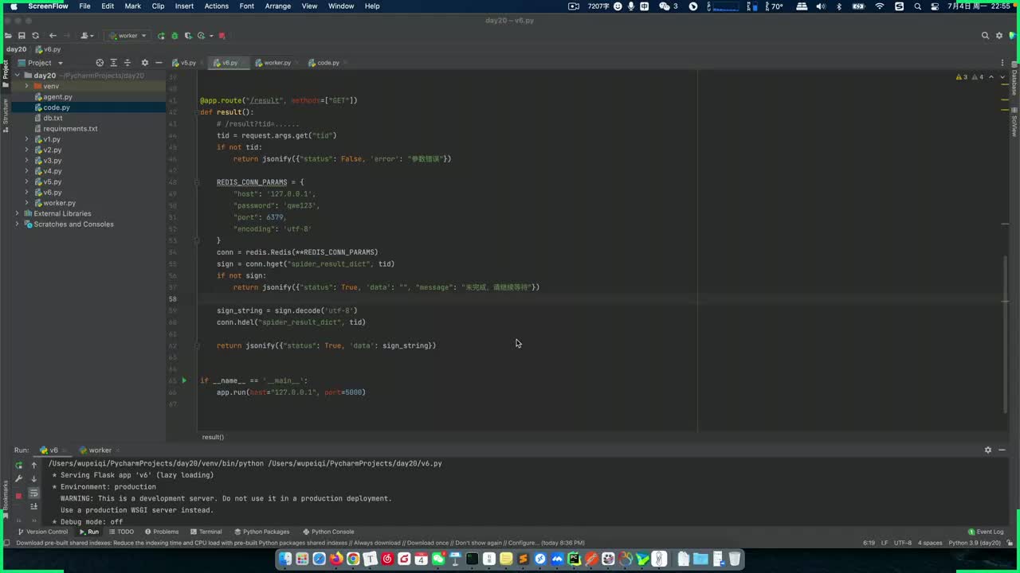Go to previous highlighted error arrow
The image size is (1020, 573).
point(991,77)
